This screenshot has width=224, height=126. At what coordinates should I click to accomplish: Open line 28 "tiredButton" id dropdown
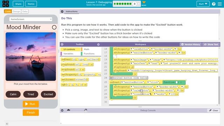coord(131,94)
